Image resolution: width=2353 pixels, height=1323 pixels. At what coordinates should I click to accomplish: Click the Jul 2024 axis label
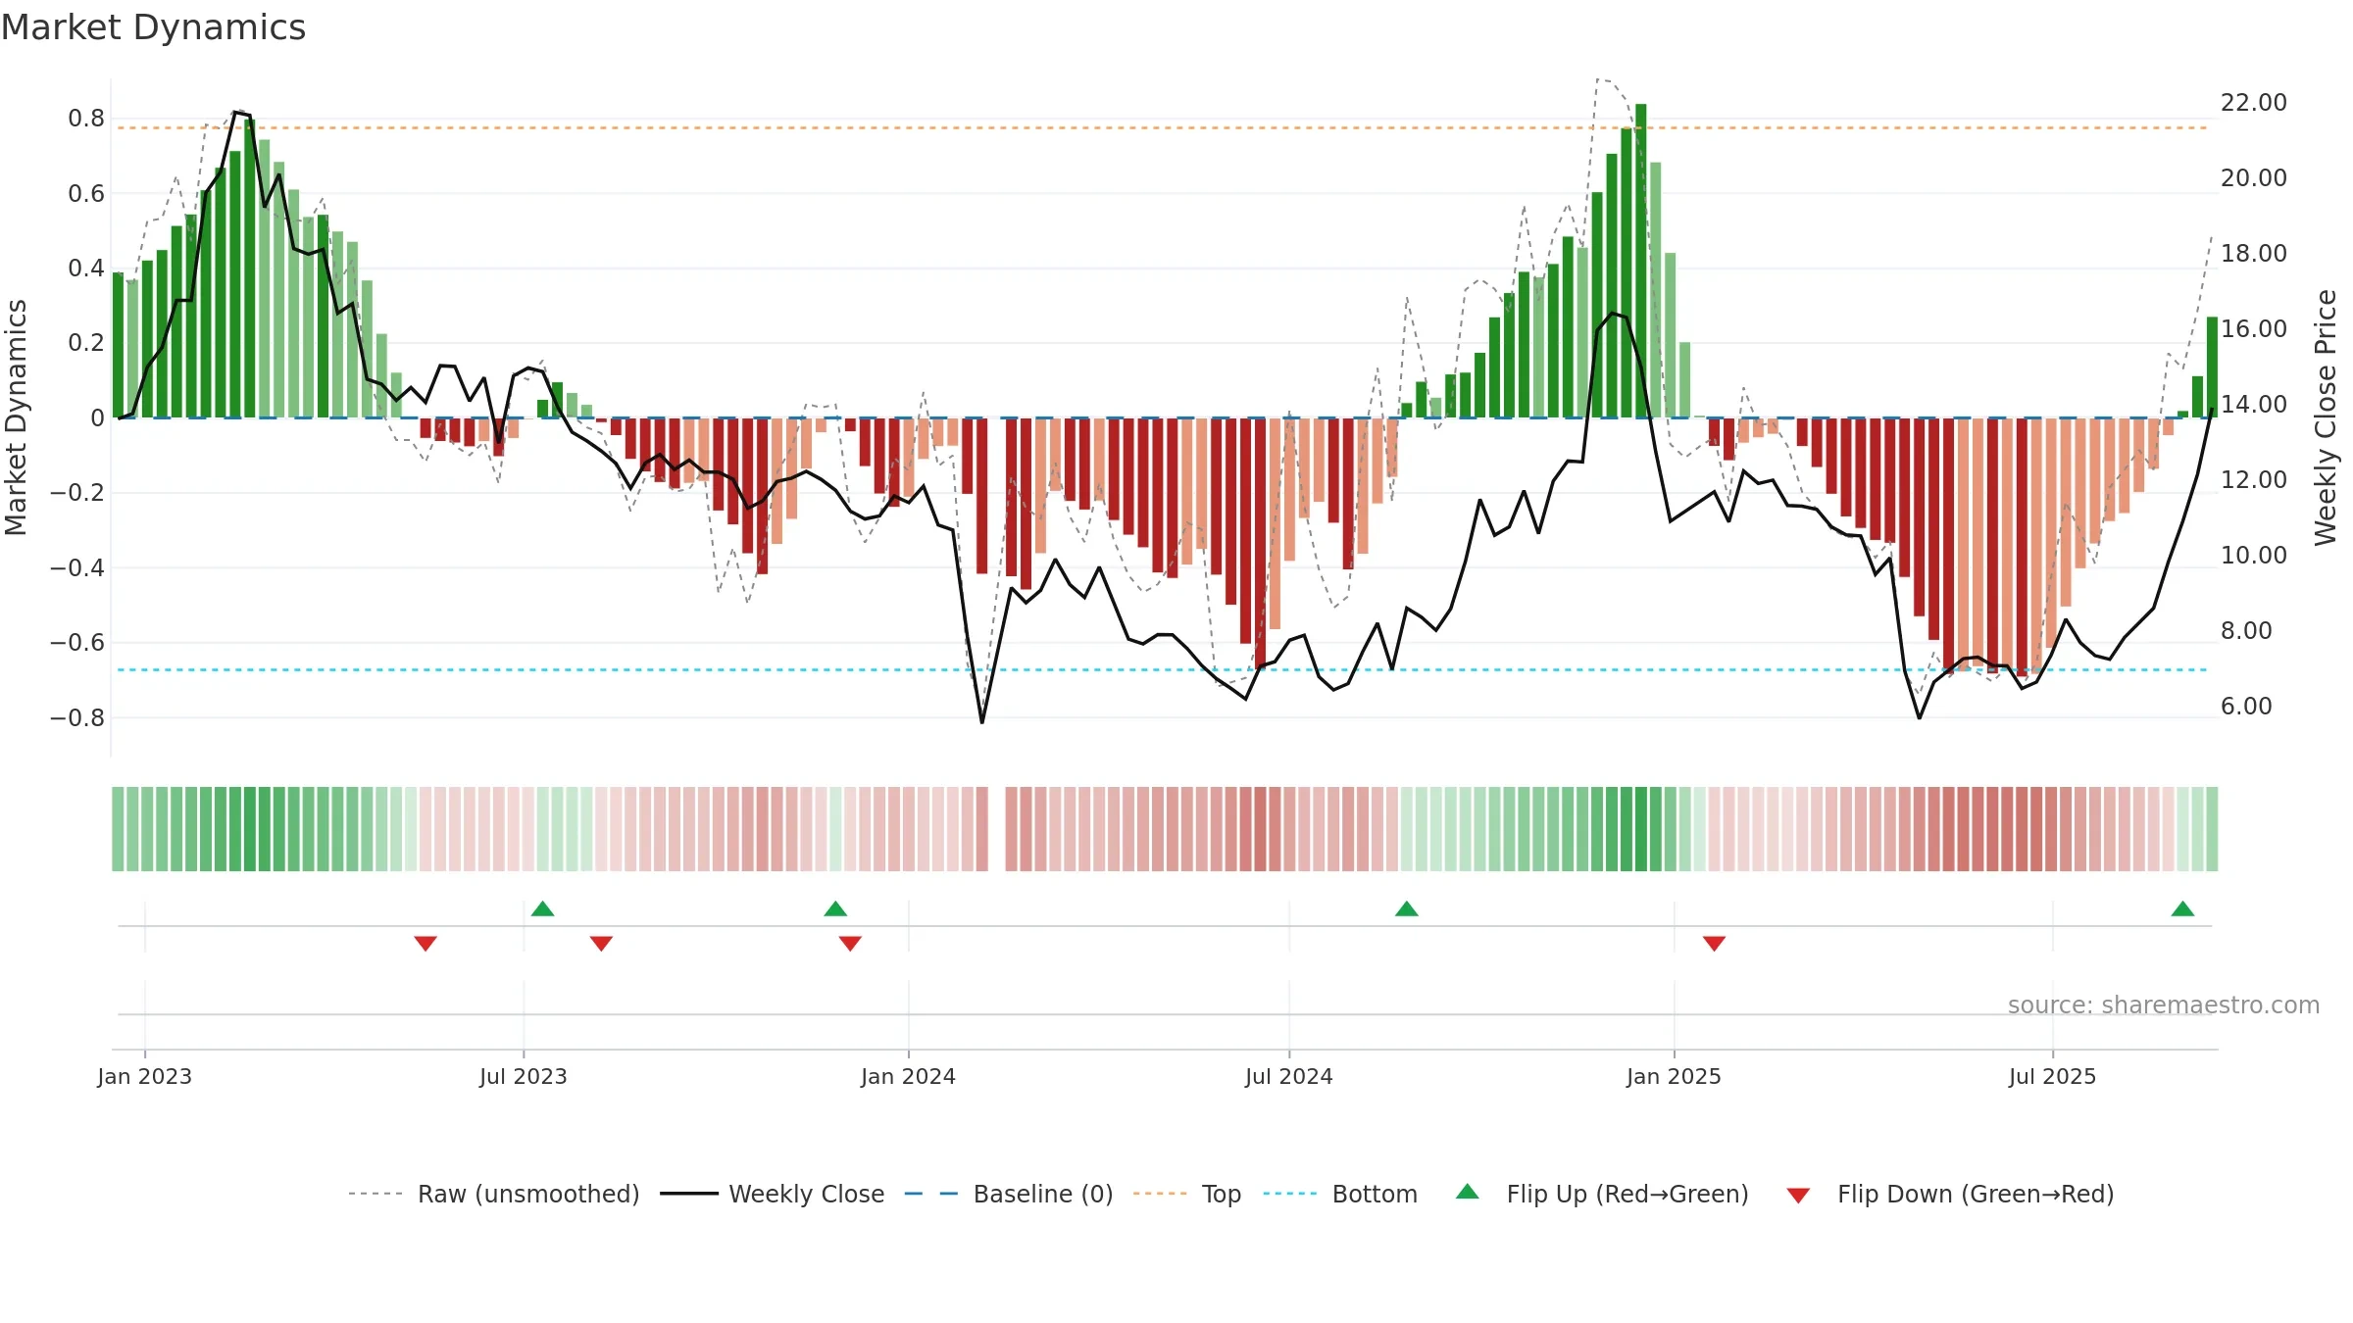pyautogui.click(x=1289, y=1076)
